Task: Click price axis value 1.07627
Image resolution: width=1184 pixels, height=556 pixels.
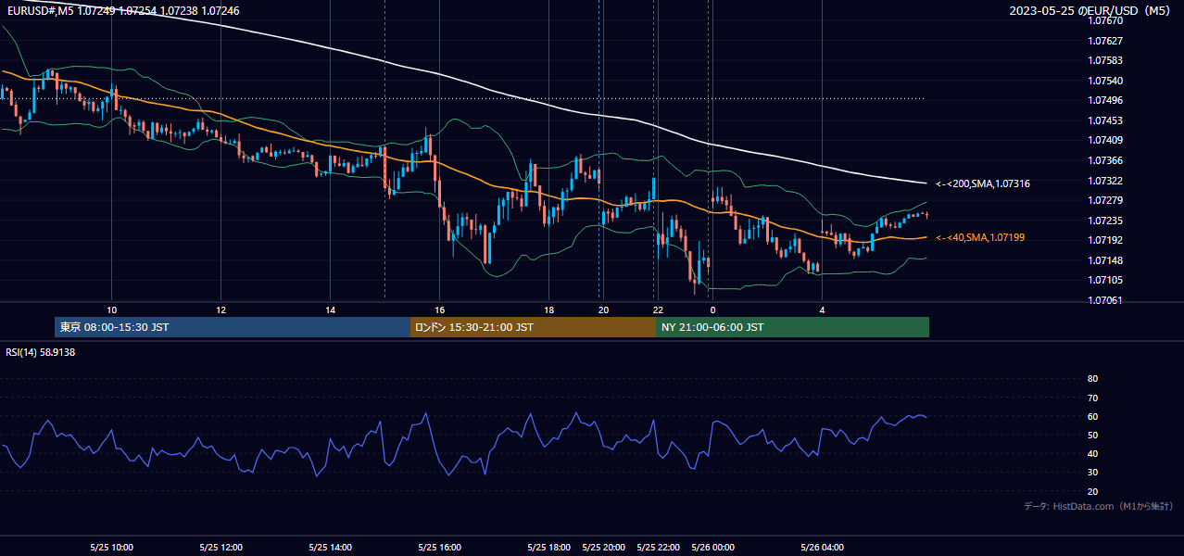Action: pyautogui.click(x=1105, y=41)
